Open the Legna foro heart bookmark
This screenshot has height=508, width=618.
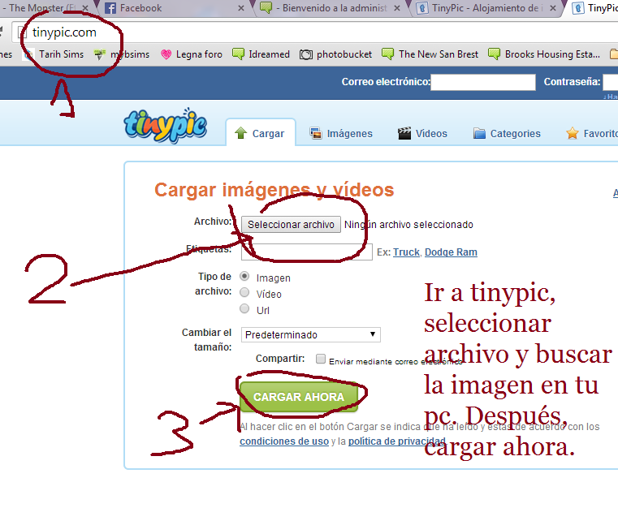point(192,54)
